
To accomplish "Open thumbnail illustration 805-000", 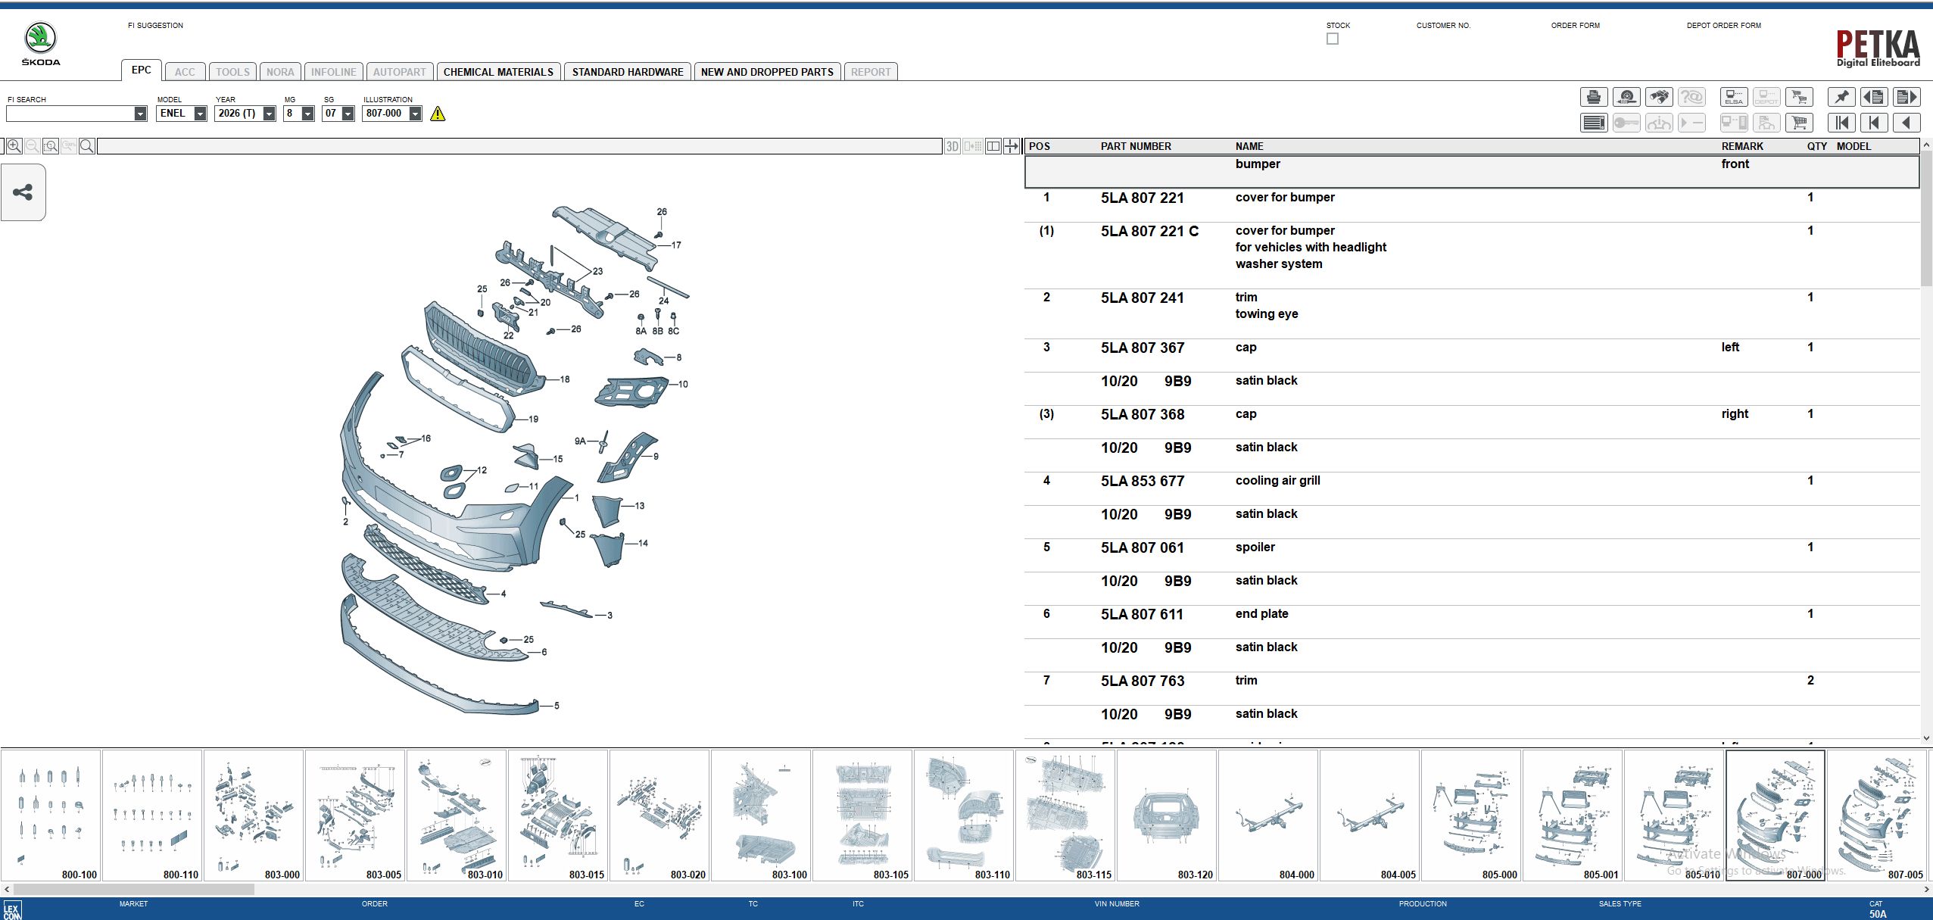I will click(1470, 815).
